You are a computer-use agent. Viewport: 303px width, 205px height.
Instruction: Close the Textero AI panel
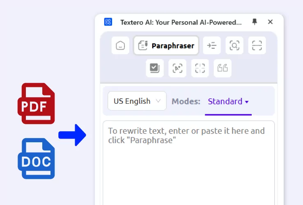[270, 22]
